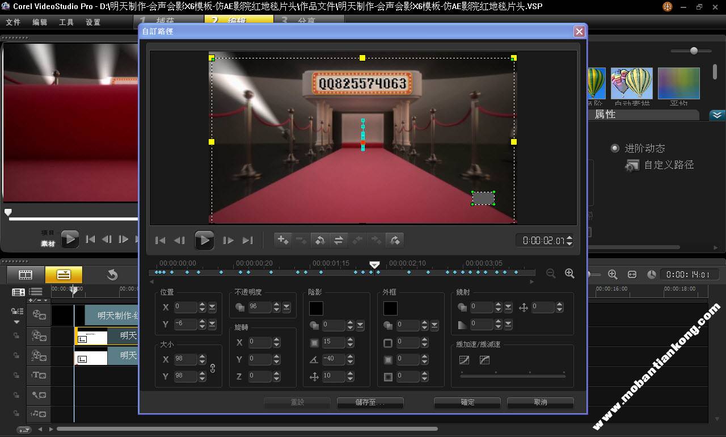Step to next frame in path dialog

[x=228, y=240]
